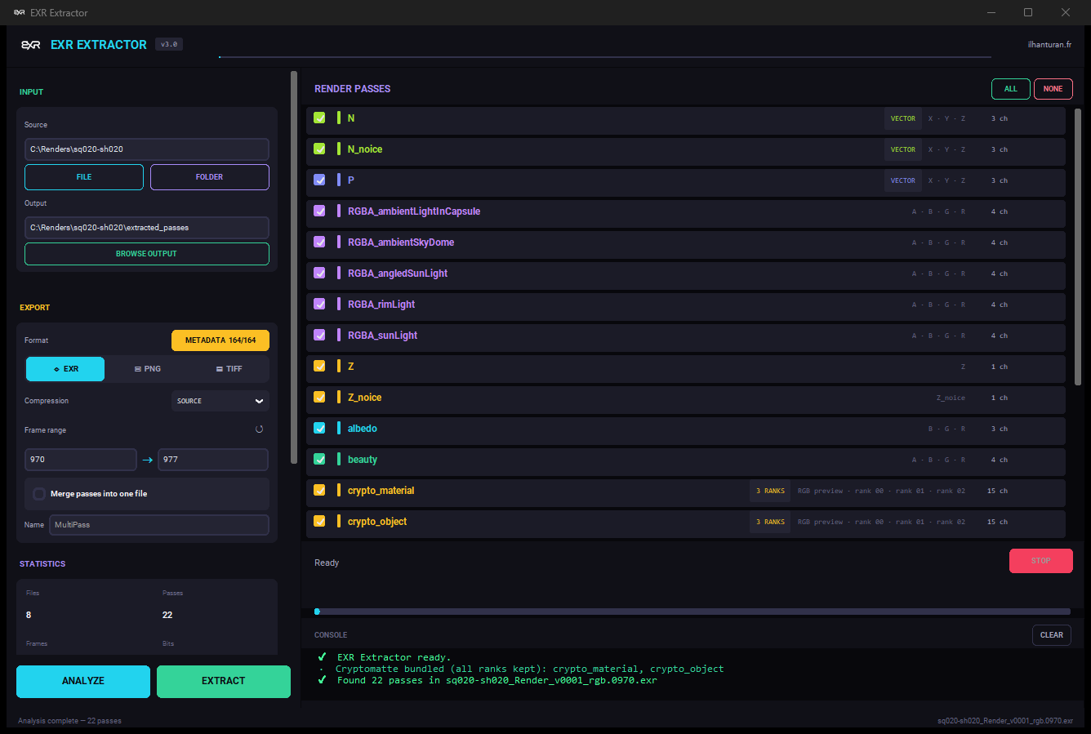Toggle the beauty pass checkbox
The image size is (1091, 734).
click(x=319, y=459)
